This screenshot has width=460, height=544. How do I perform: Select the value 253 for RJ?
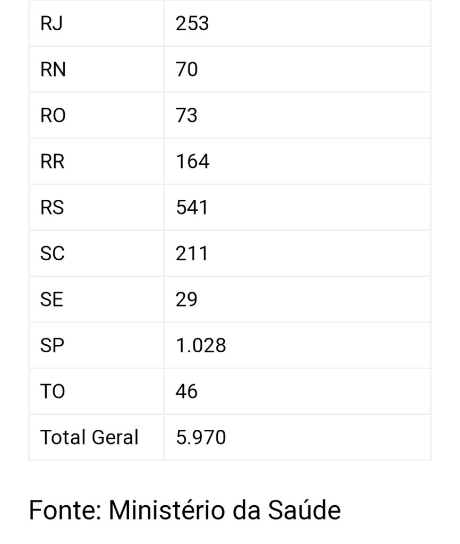click(x=192, y=23)
